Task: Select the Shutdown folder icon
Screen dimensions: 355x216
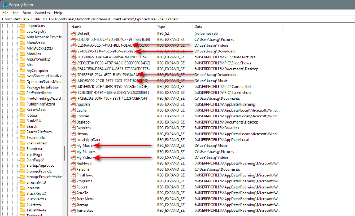Action: point(23,148)
